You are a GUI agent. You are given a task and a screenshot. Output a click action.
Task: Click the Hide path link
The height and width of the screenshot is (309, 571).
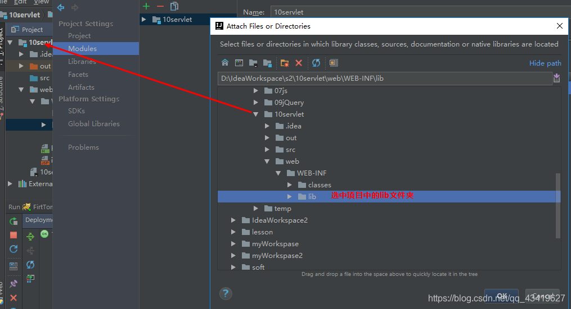[x=545, y=63]
